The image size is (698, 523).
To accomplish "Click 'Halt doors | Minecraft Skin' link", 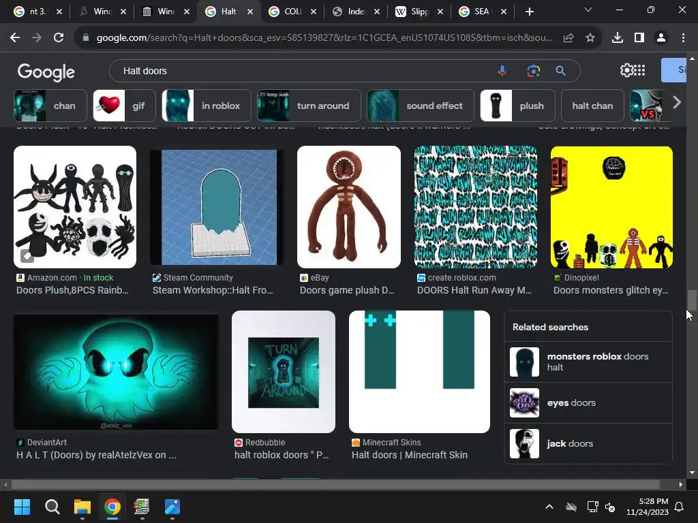I will 410,455.
